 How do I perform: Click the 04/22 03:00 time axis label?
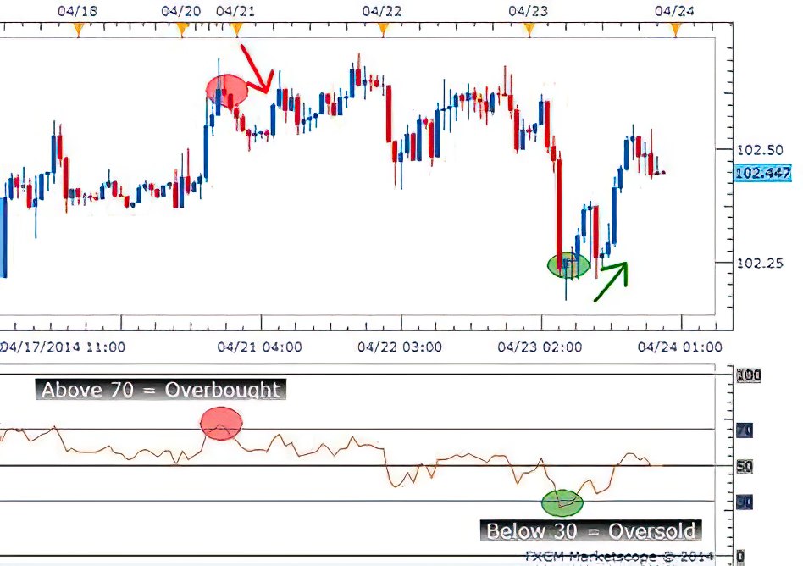[399, 347]
